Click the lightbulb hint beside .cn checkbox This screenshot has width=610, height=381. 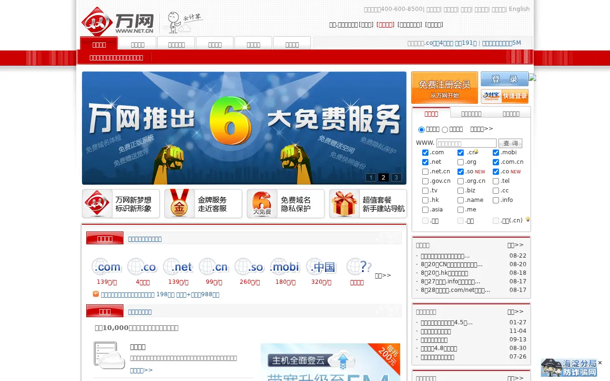tap(476, 152)
